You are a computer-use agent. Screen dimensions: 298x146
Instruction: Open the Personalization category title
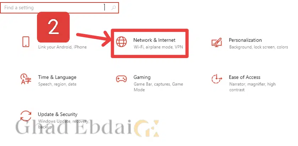[245, 40]
